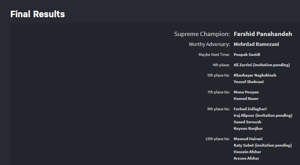Image resolution: width=300 pixels, height=165 pixels.
Task: Click the 13th place tie label
Action: click(x=218, y=139)
